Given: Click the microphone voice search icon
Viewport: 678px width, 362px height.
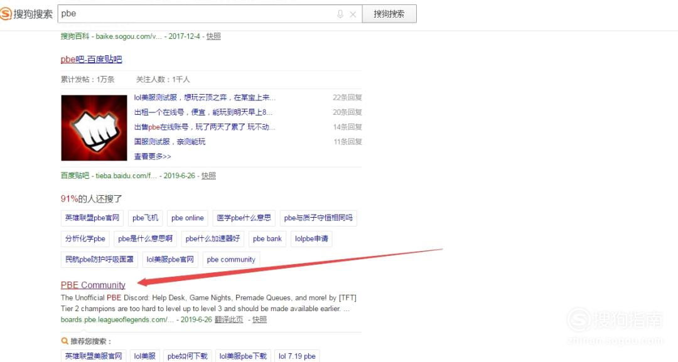Looking at the screenshot, I should pos(340,14).
